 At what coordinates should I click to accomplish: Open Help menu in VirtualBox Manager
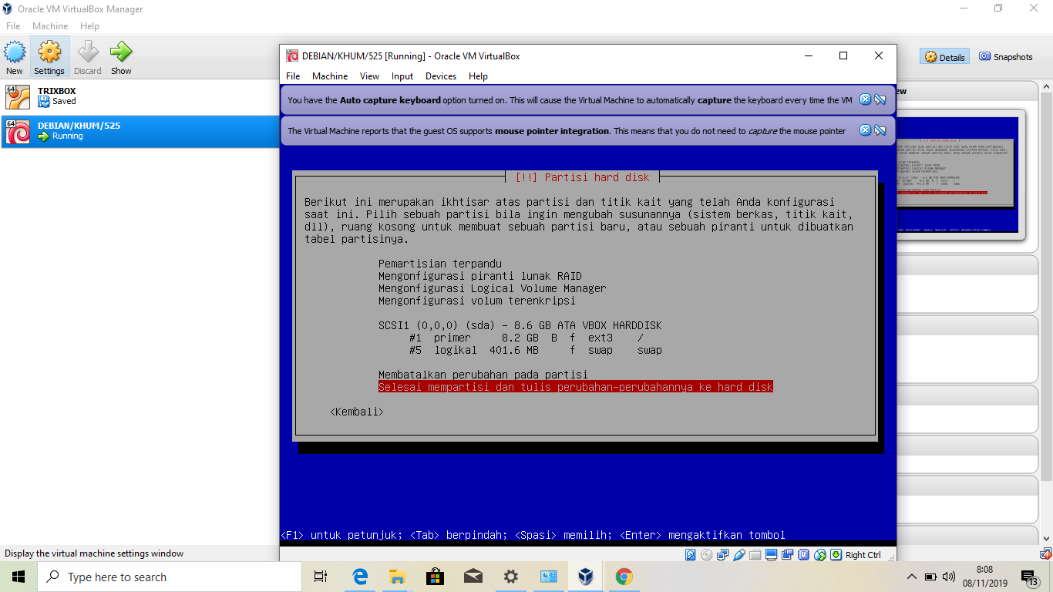(89, 25)
